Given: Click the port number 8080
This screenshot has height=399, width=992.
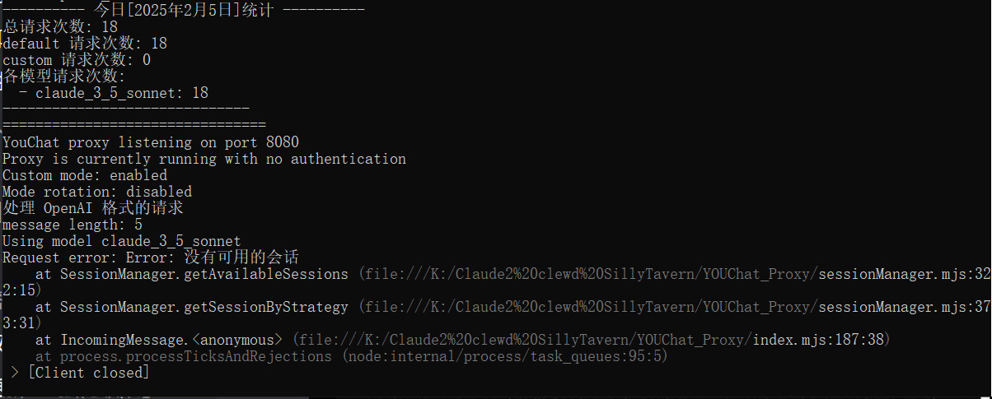Looking at the screenshot, I should 283,142.
